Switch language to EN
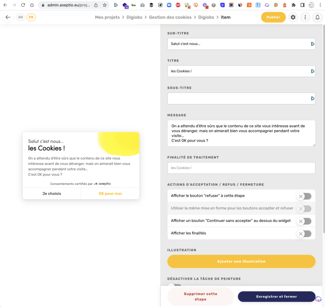Image resolution: width=325 pixels, height=307 pixels. 21,17
